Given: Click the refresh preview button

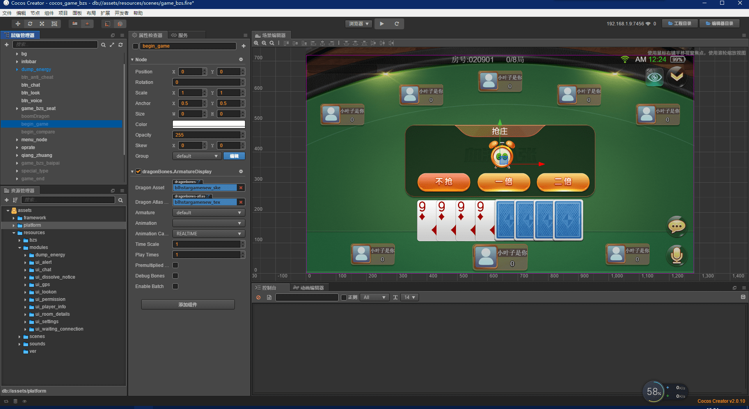Looking at the screenshot, I should tap(397, 24).
